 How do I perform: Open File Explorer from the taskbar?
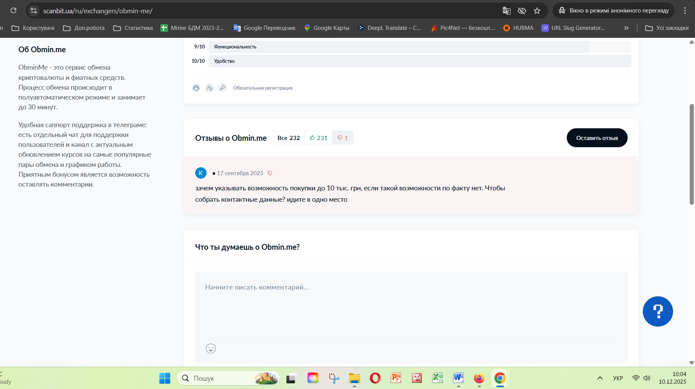tap(354, 378)
